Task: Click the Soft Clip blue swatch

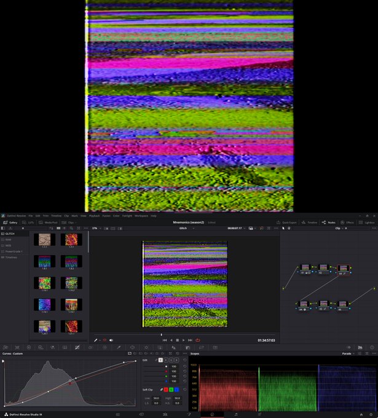Action: coord(176,390)
